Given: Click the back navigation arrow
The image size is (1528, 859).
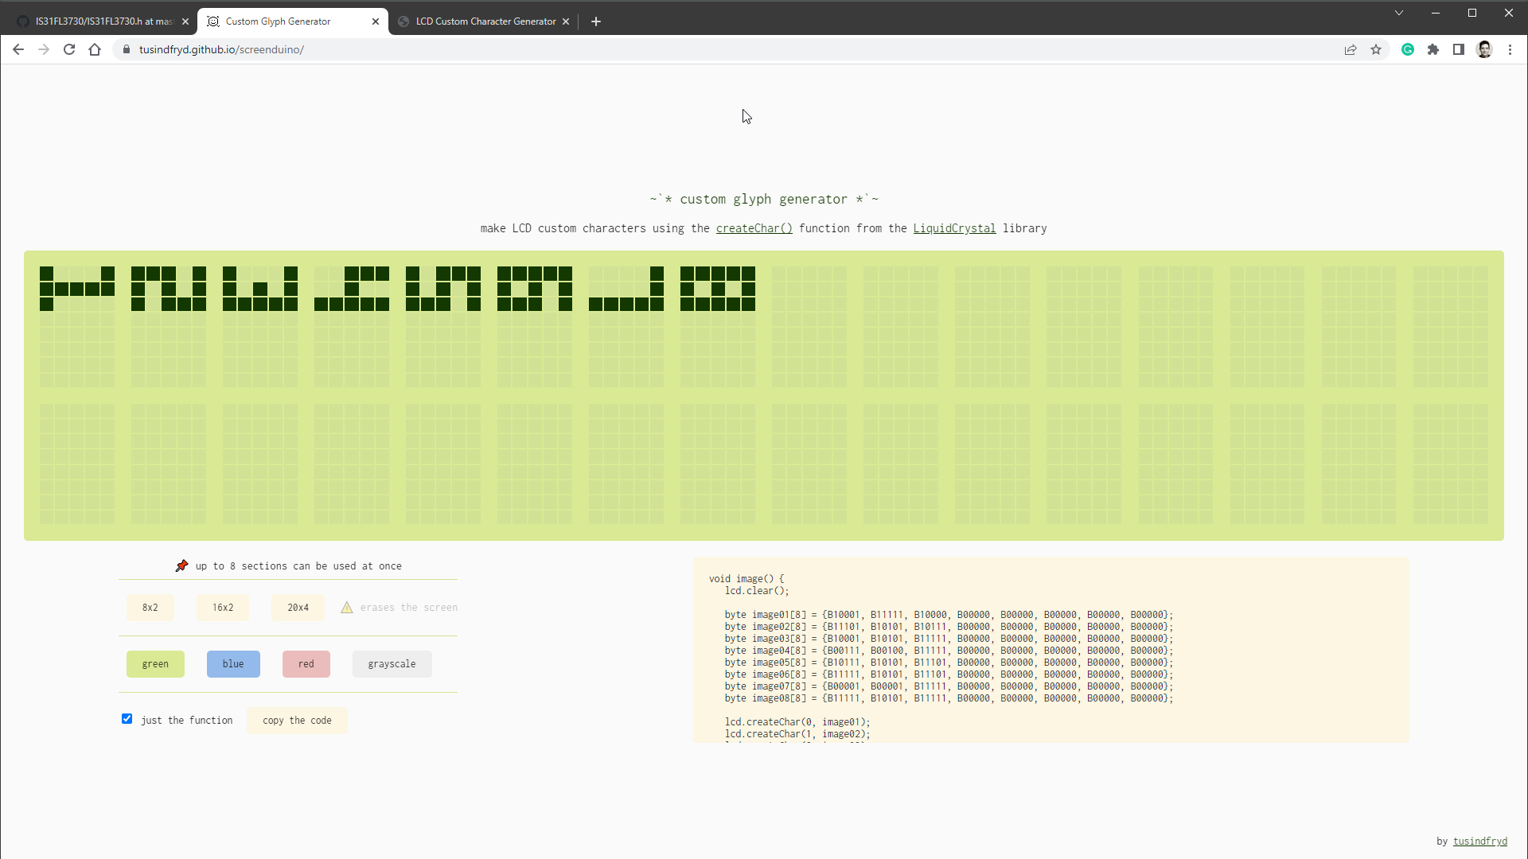Looking at the screenshot, I should click(18, 49).
